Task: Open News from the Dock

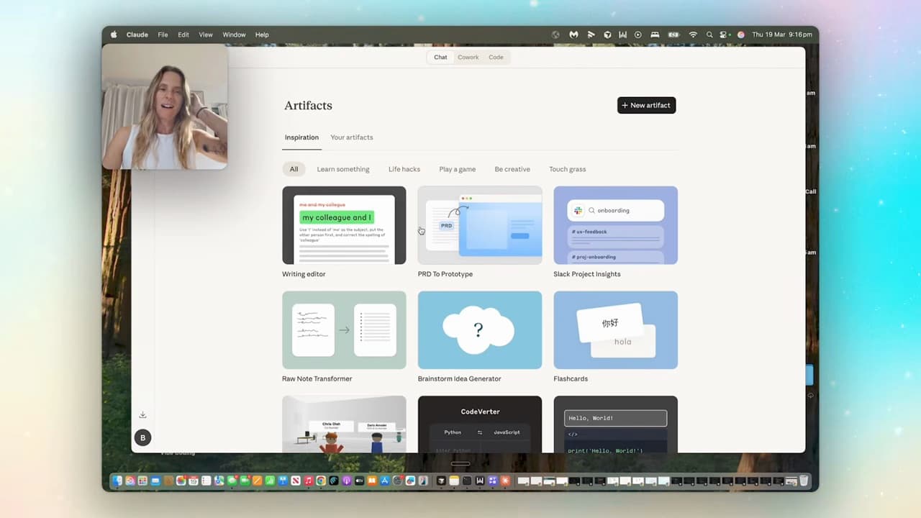Action: coord(295,481)
